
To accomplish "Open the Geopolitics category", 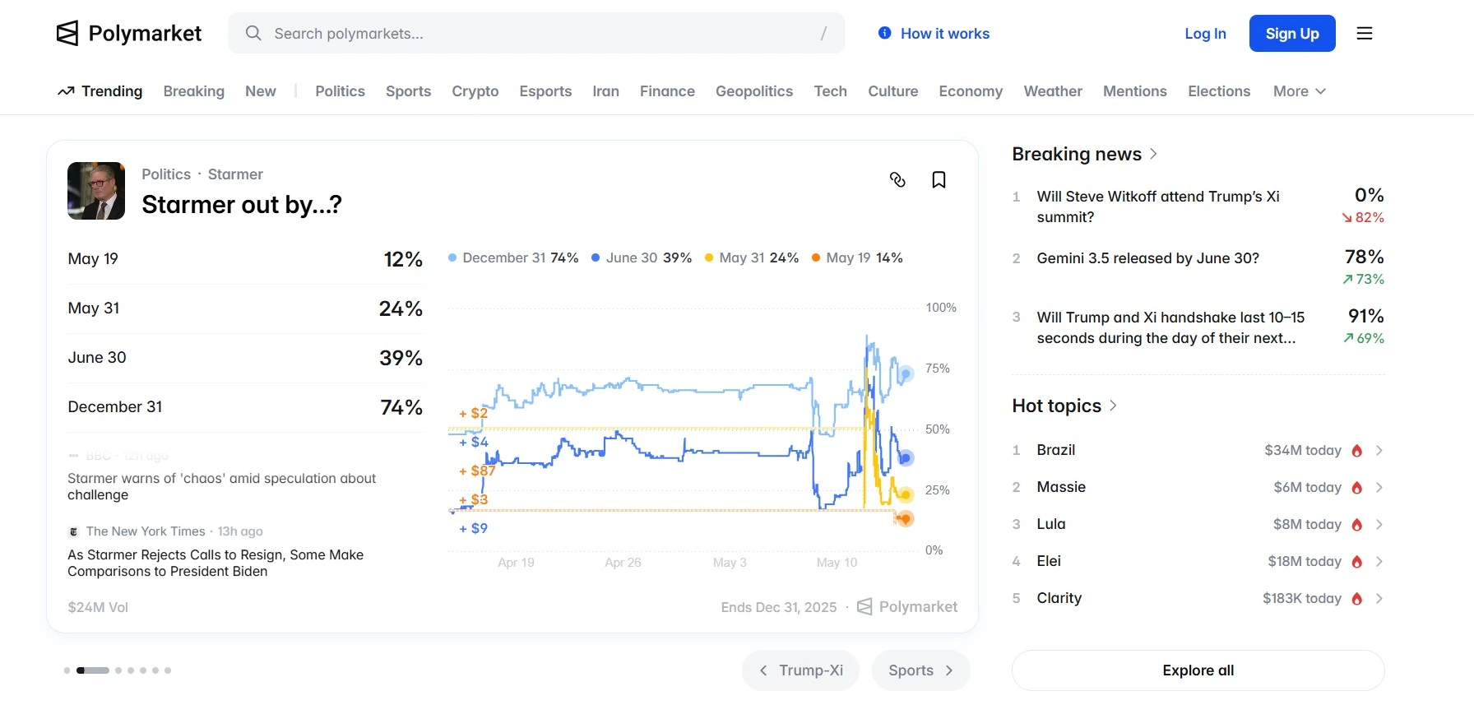I will 754,91.
